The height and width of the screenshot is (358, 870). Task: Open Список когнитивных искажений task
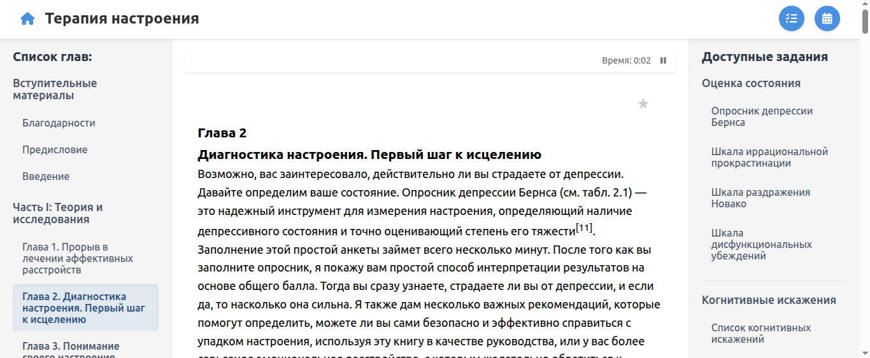774,334
